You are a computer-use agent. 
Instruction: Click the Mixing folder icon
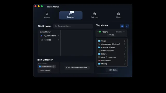99,64
